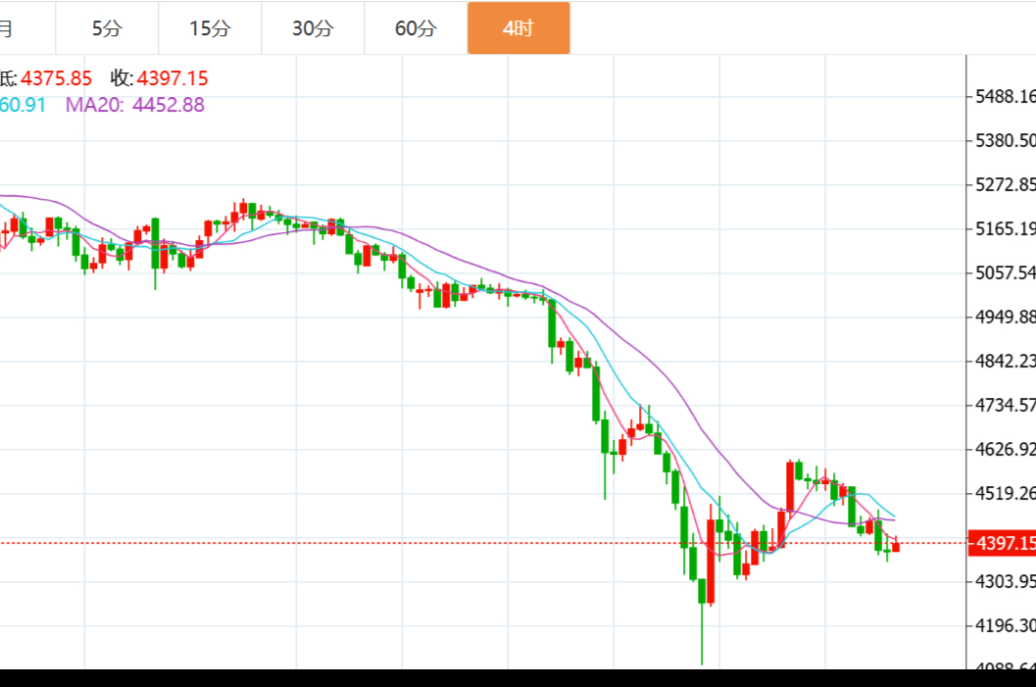Click the highlighted 4时 tab
This screenshot has width=1036, height=687.
518,28
